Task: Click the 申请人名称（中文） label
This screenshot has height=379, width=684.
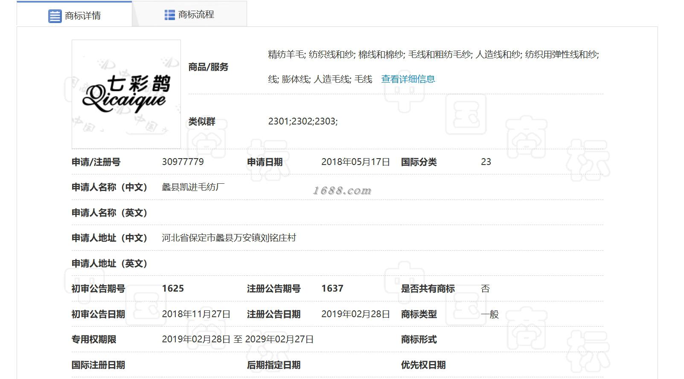Action: click(109, 187)
